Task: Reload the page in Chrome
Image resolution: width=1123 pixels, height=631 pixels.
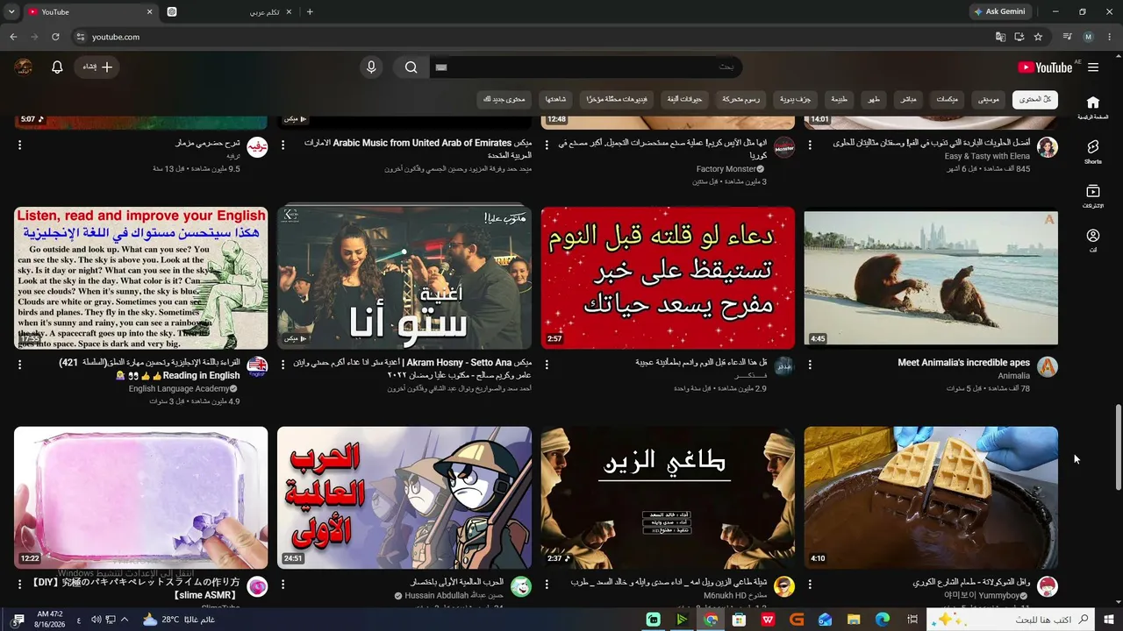Action: click(x=55, y=37)
